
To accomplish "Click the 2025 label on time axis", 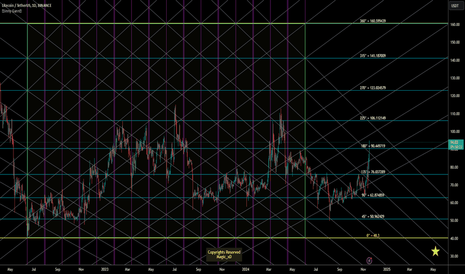I will click(387, 270).
